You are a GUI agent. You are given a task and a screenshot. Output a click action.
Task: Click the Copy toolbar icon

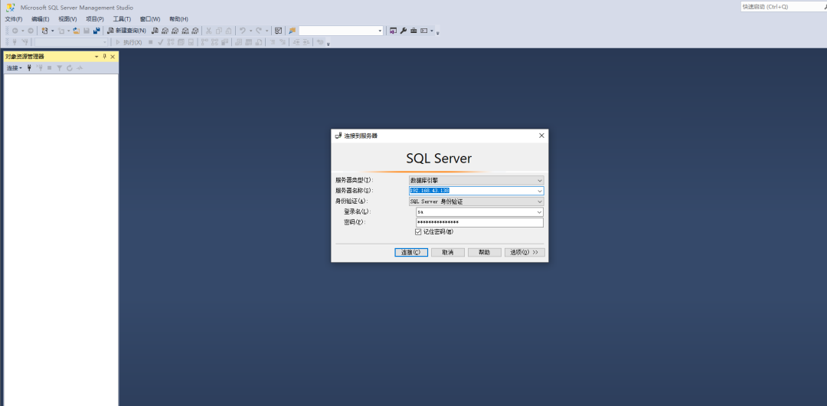(219, 31)
